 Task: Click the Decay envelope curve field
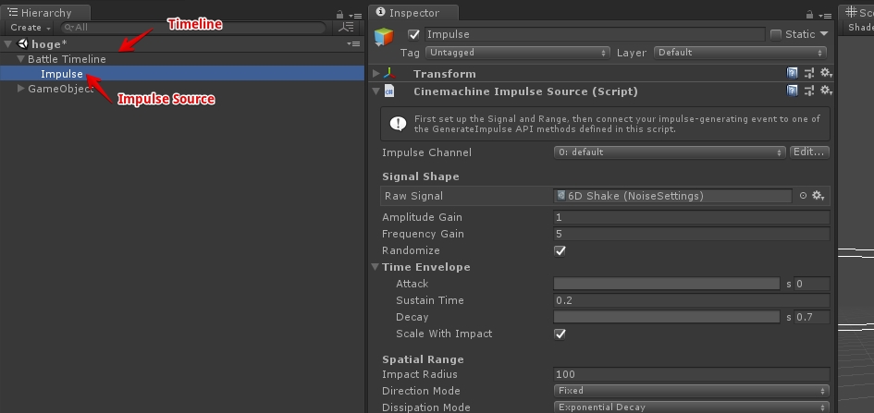[x=667, y=317]
